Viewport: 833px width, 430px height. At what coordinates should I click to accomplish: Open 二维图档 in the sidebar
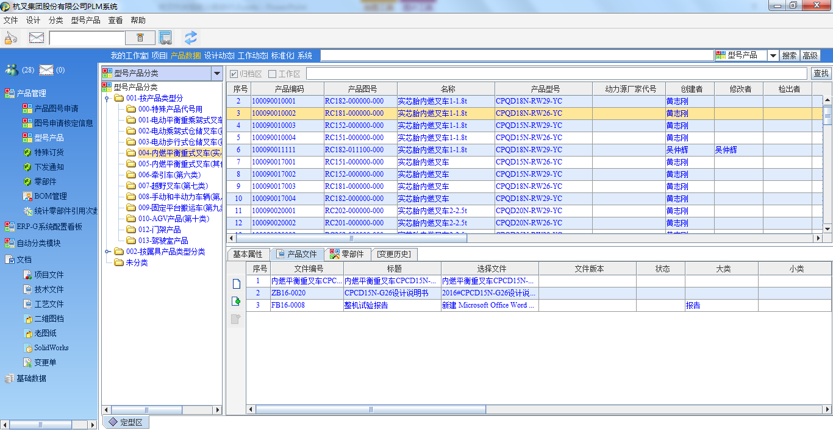click(48, 319)
